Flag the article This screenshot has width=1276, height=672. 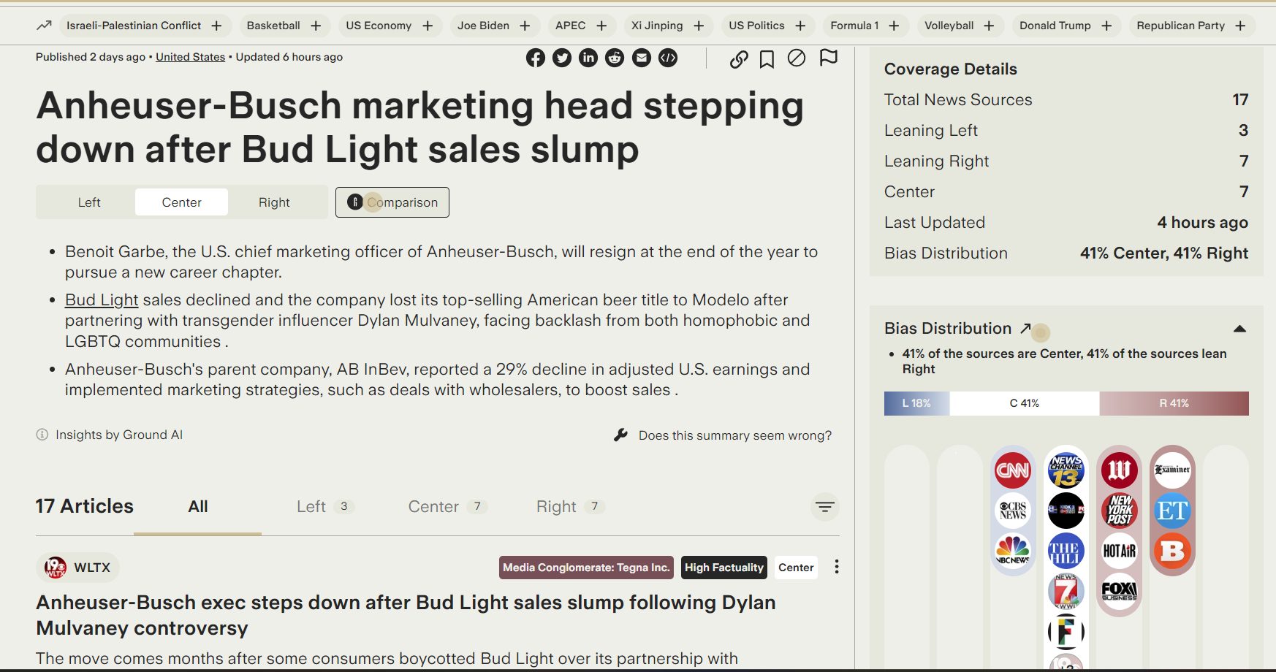coord(829,59)
